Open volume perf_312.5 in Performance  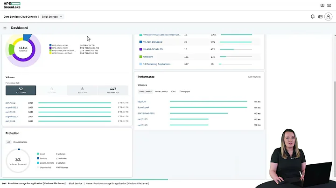142,119
